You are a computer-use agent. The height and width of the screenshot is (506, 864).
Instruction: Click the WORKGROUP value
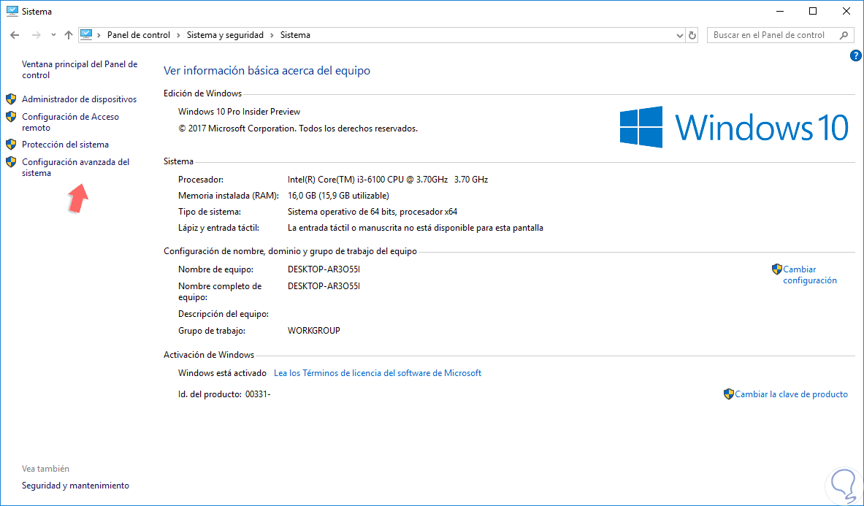click(314, 330)
